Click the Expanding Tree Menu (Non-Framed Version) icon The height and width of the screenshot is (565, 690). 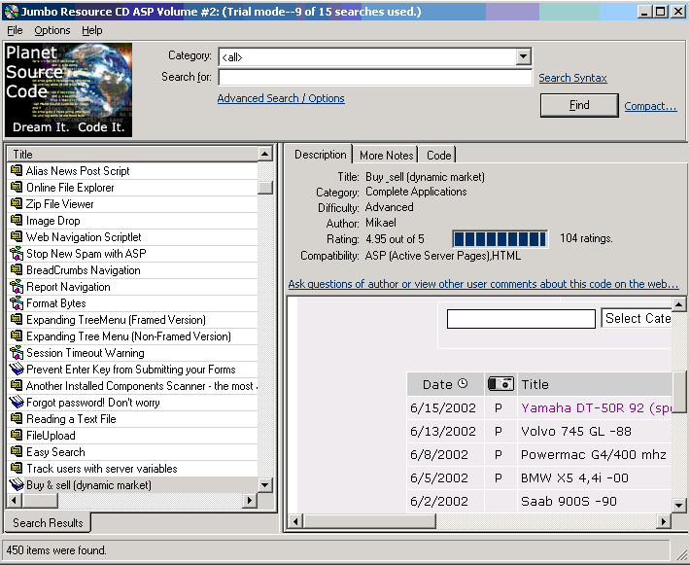(x=17, y=336)
